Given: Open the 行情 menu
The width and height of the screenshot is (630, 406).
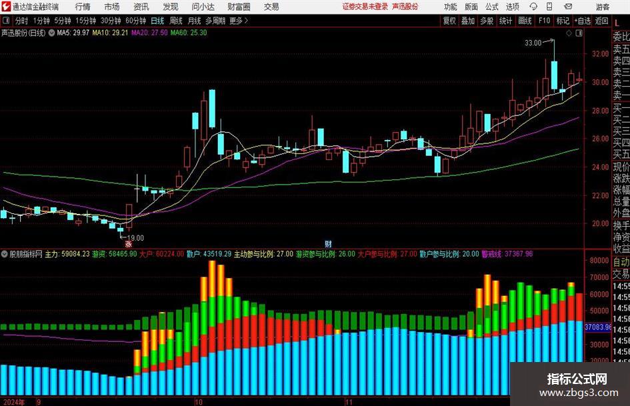Looking at the screenshot, I should 83,7.
